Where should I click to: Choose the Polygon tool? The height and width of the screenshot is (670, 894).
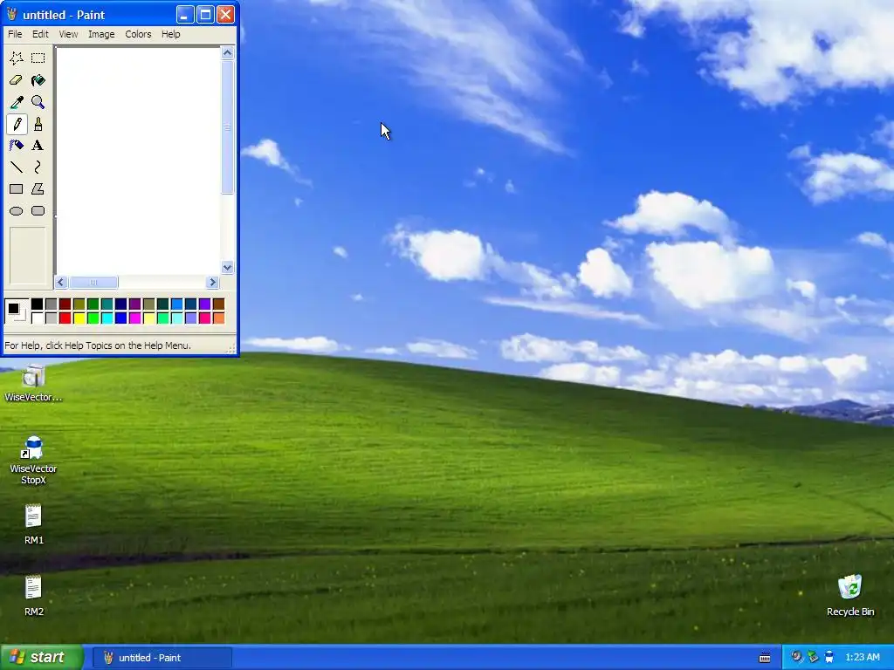click(38, 189)
